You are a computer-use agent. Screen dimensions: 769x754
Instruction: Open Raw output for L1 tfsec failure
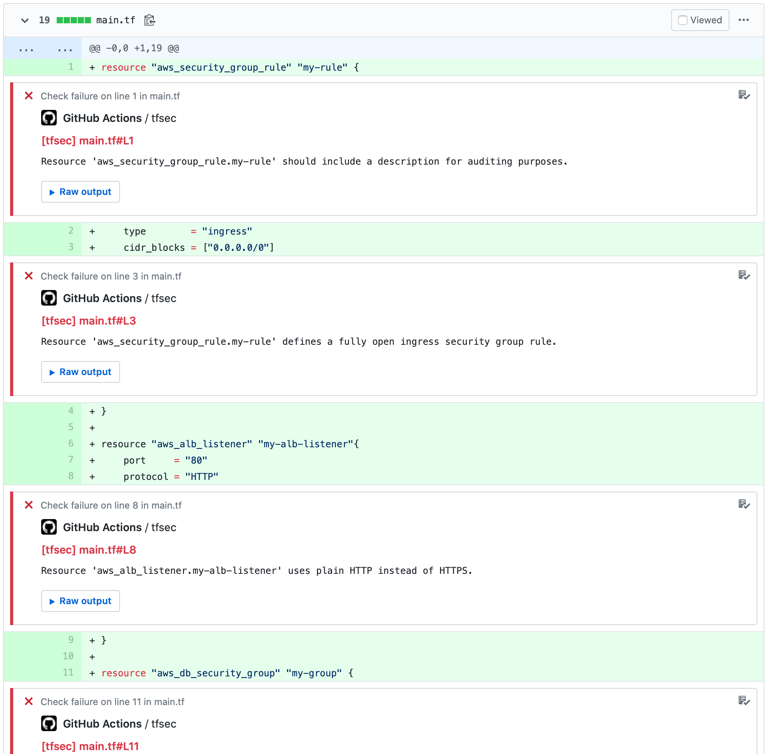[x=81, y=191]
